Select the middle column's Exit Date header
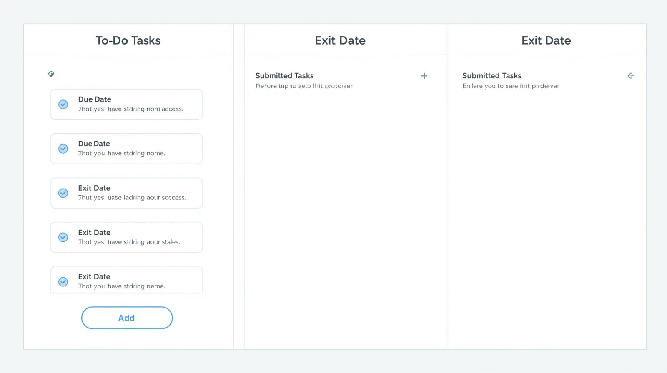Viewport: 667px width, 373px height. coord(340,40)
